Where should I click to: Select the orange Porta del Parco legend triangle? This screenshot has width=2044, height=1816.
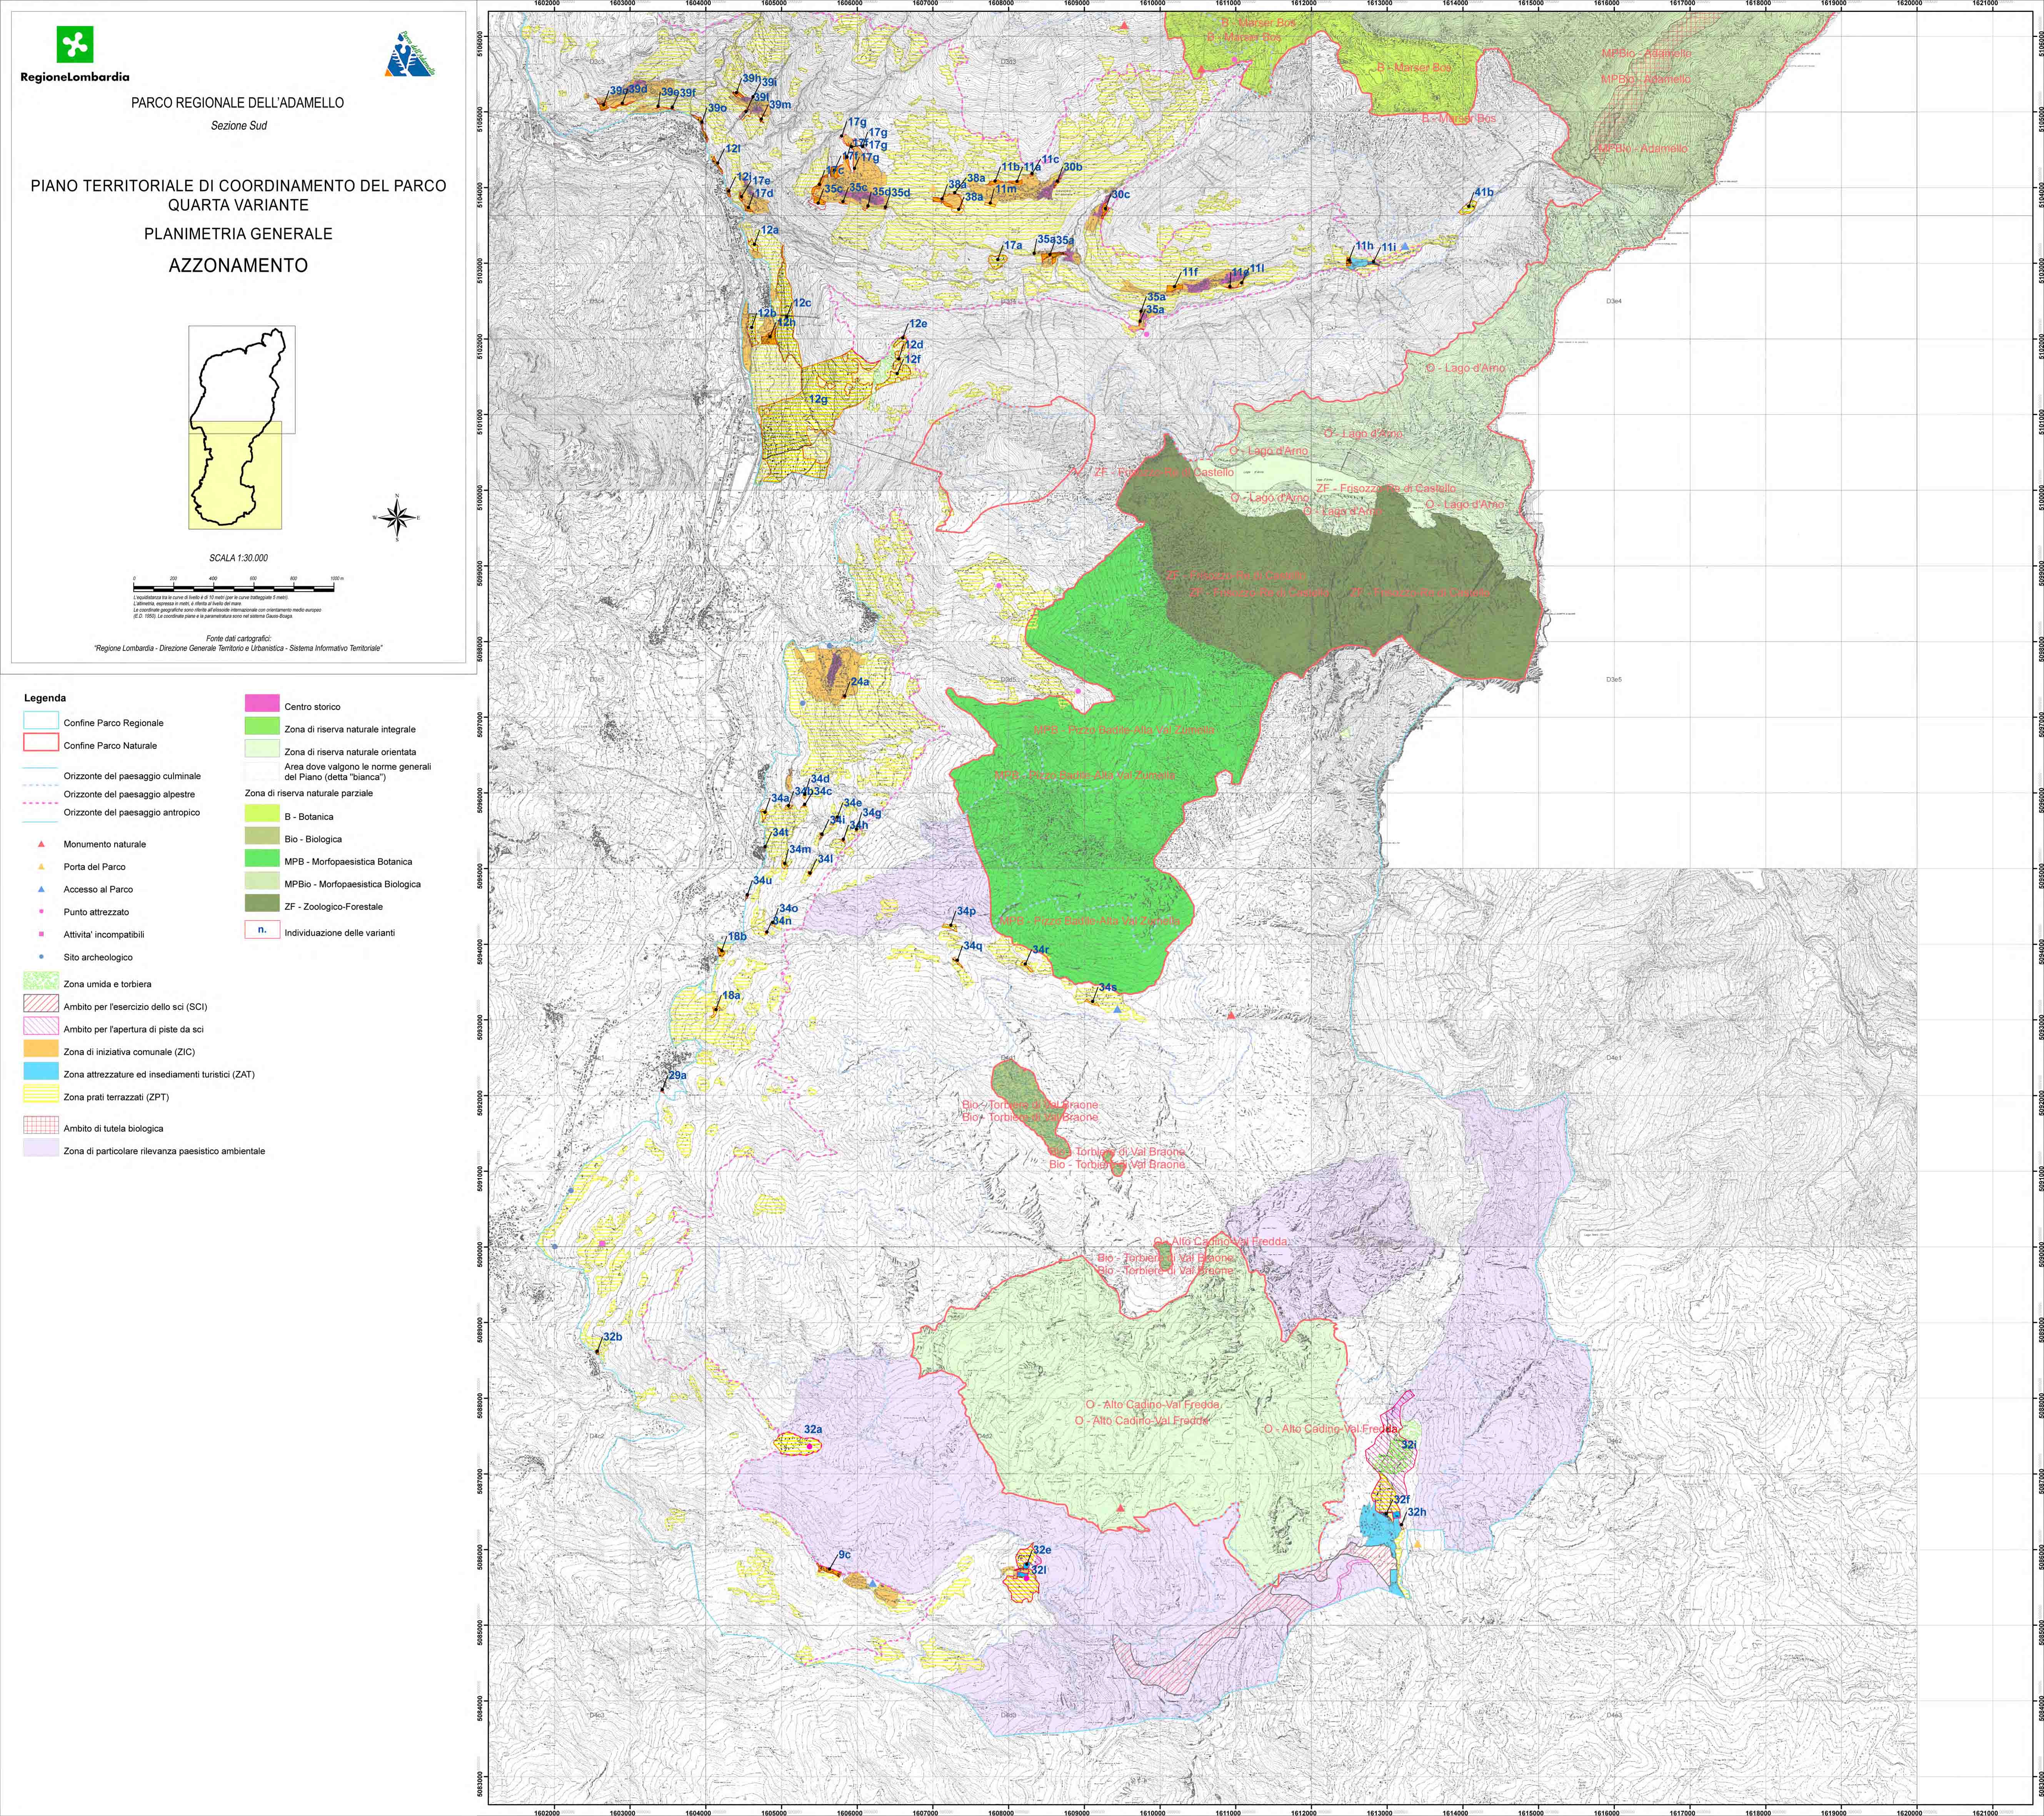[x=42, y=867]
